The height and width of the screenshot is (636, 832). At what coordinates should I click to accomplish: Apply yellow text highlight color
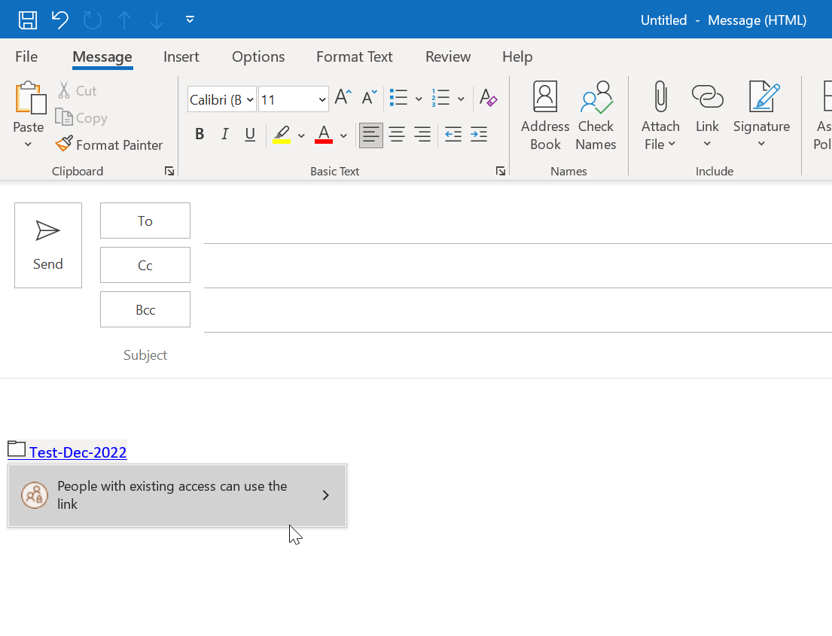coord(282,134)
